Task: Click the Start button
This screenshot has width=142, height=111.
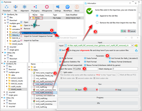Action: [x=78, y=90]
